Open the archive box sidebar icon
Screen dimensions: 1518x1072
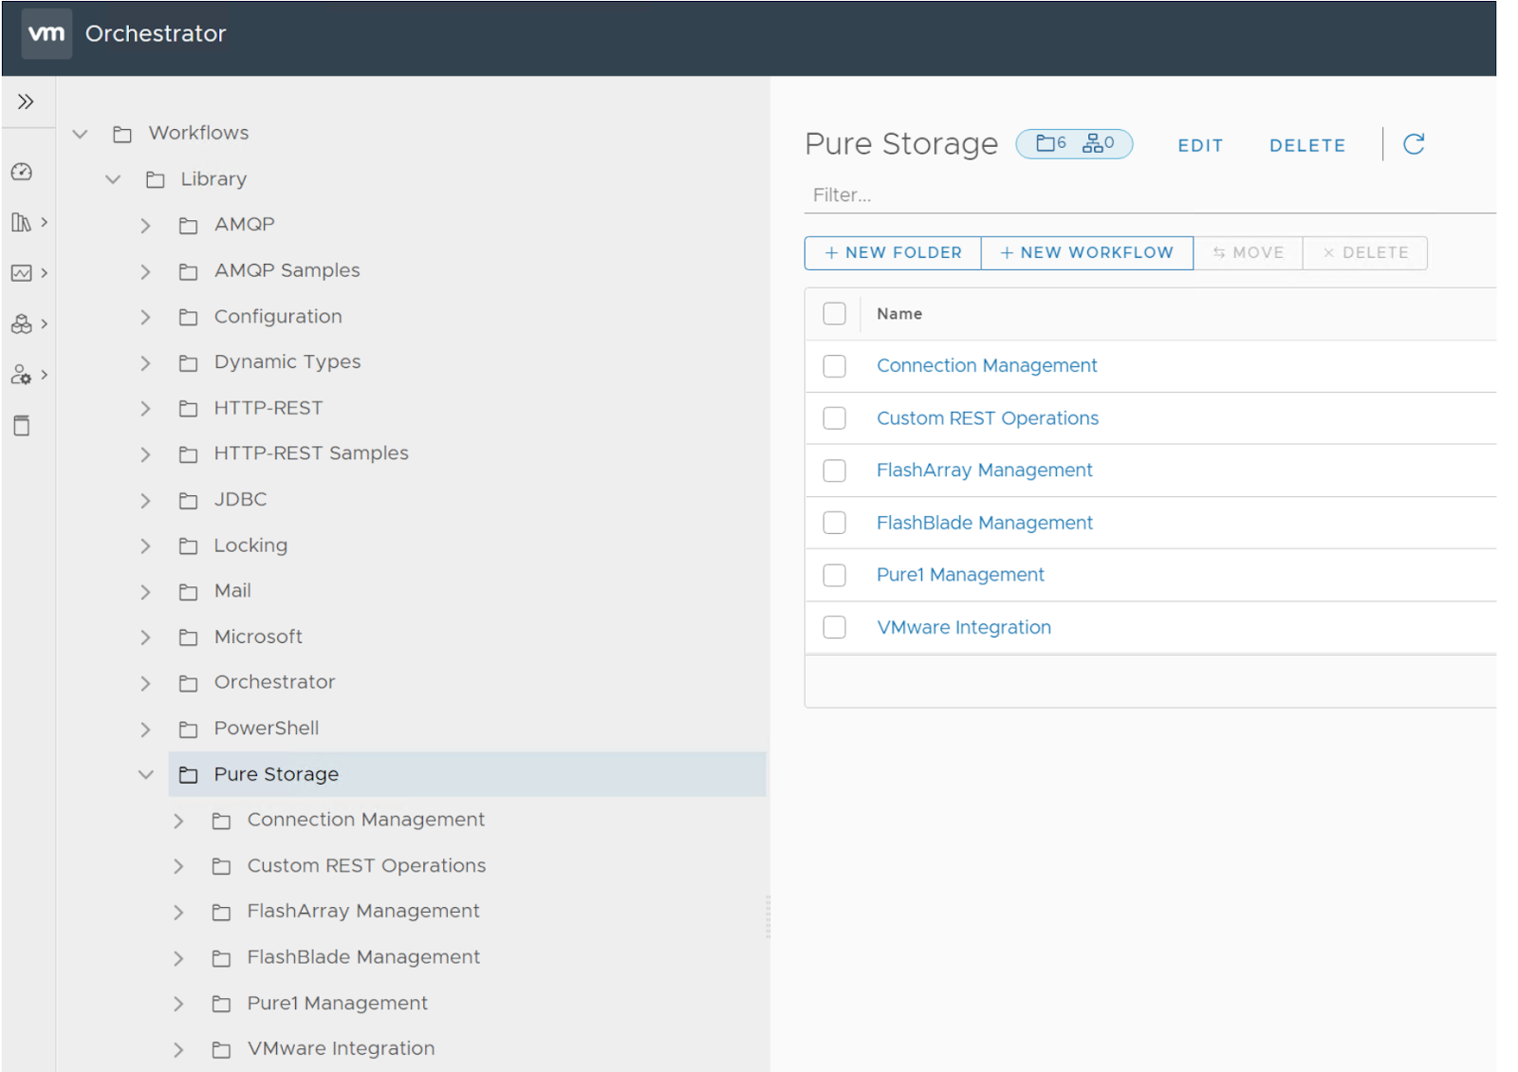[x=22, y=426]
